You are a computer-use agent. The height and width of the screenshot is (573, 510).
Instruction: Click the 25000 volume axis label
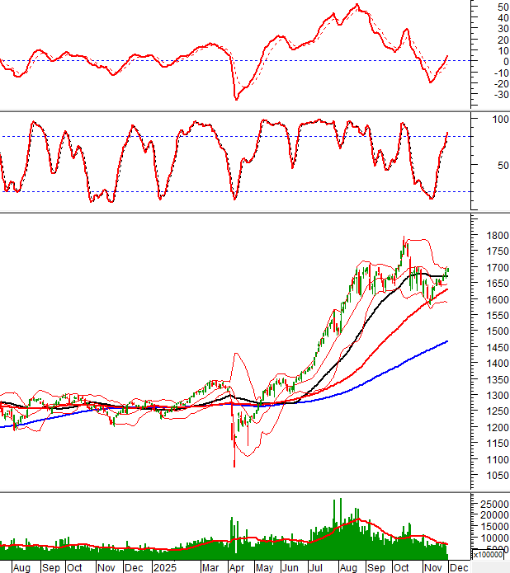tap(490, 503)
